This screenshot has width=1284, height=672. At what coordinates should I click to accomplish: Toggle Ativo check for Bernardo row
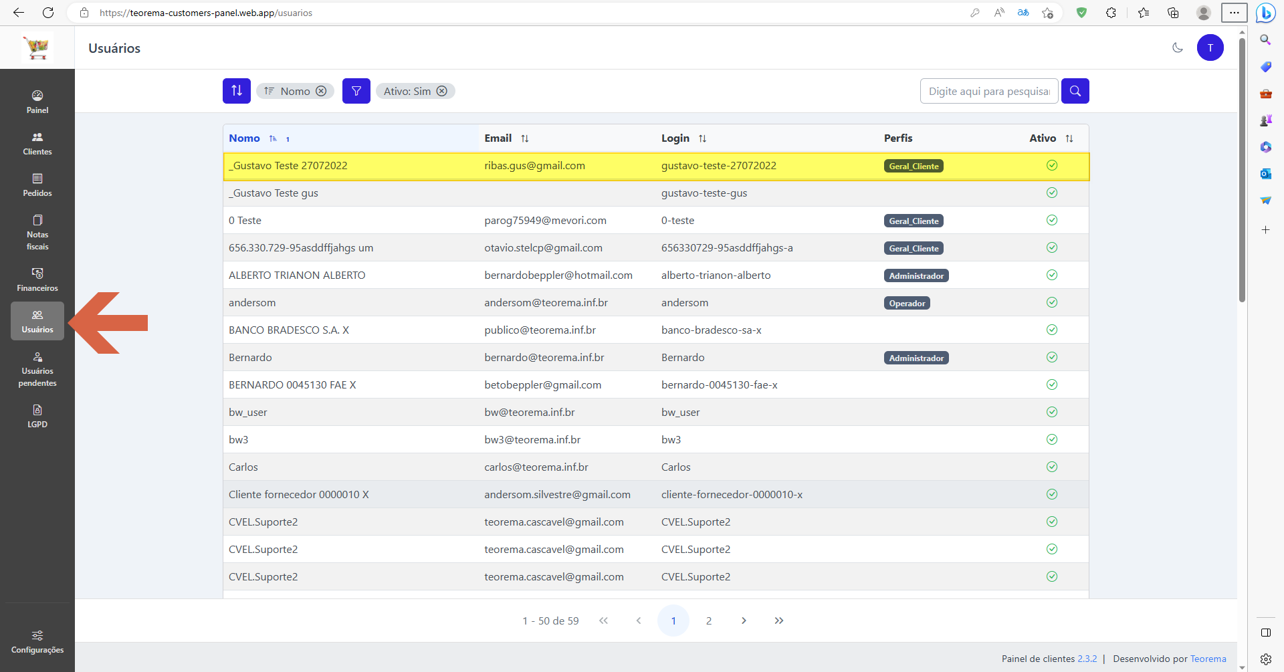1052,357
